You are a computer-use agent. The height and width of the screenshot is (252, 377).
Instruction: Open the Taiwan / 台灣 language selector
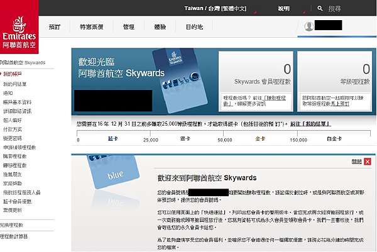[215, 8]
